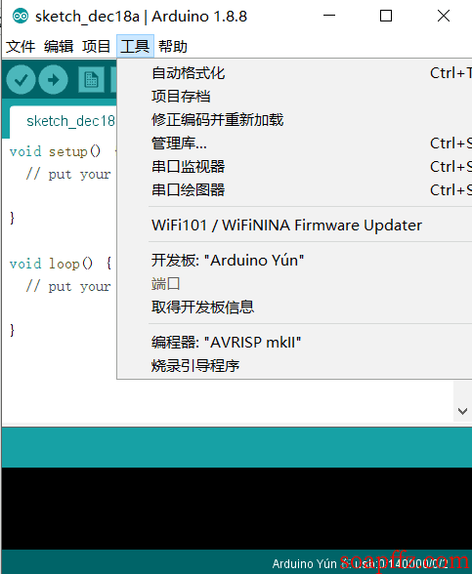Open the 文件 menu
Screen dimensions: 472x574
21,47
